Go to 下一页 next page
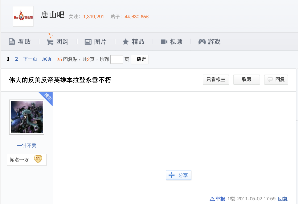Screen dimensions: 298x204 [30, 59]
